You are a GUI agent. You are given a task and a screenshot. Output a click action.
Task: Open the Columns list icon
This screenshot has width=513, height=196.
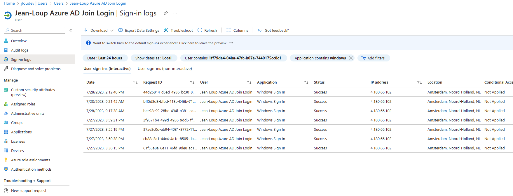(x=229, y=30)
